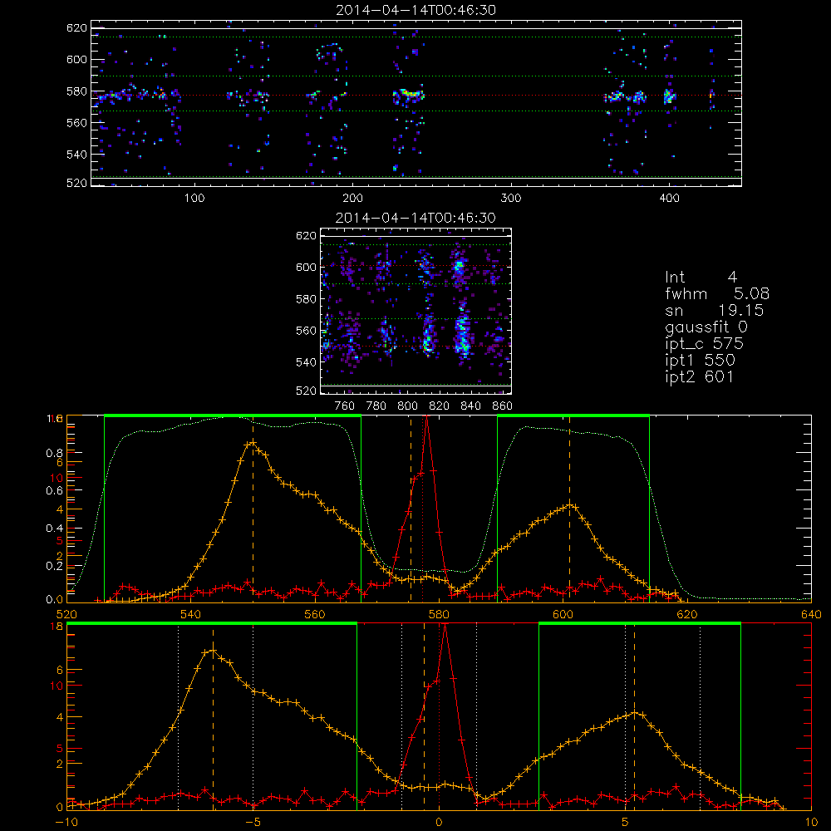
Task: Click the 'gaussfit 0' text
Action: (706, 327)
